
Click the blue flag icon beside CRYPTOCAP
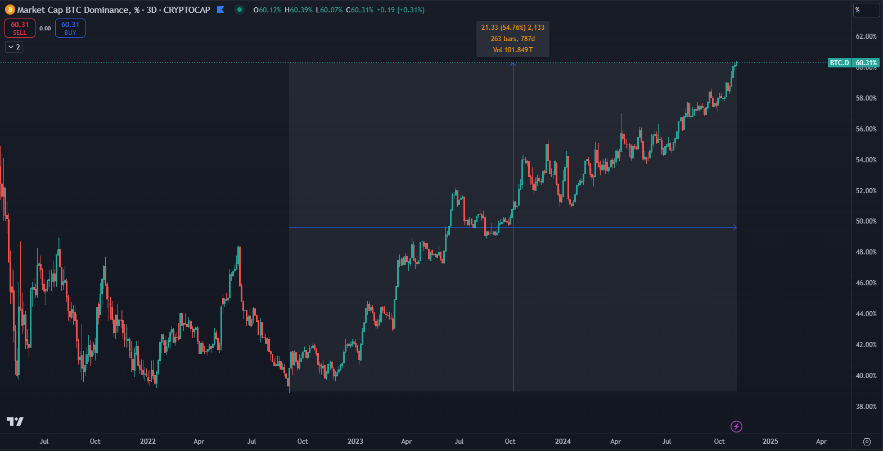click(x=220, y=10)
